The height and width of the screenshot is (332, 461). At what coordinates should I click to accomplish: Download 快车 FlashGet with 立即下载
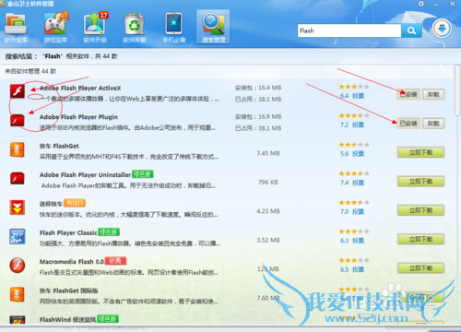(420, 152)
